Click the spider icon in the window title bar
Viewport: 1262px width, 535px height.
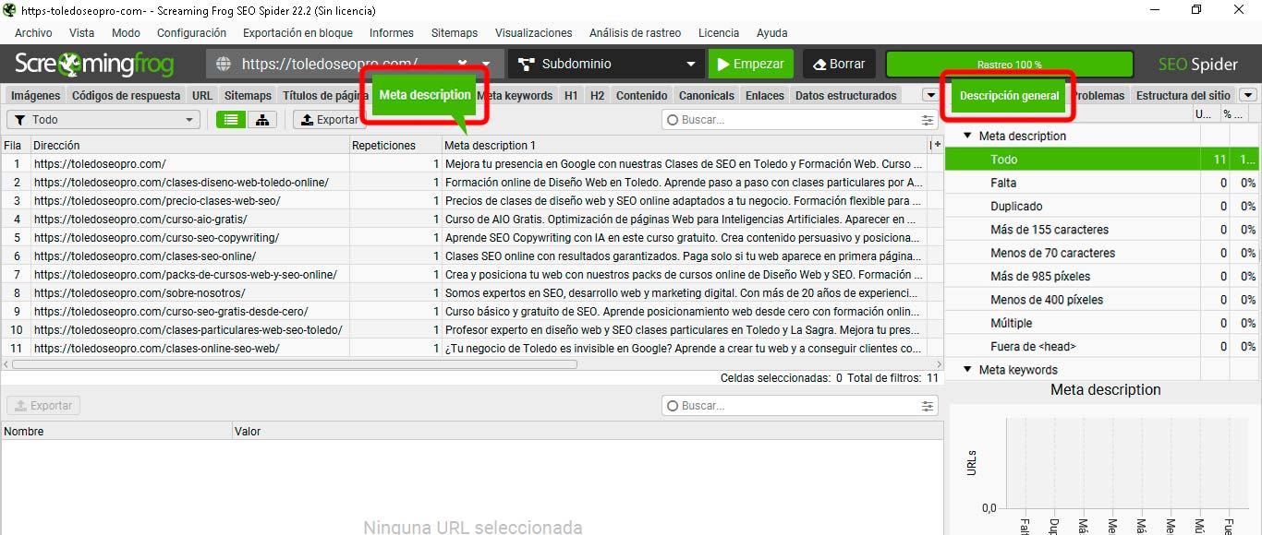(x=10, y=10)
